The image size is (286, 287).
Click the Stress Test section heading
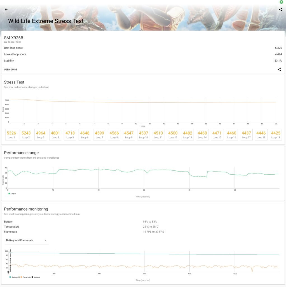14,82
